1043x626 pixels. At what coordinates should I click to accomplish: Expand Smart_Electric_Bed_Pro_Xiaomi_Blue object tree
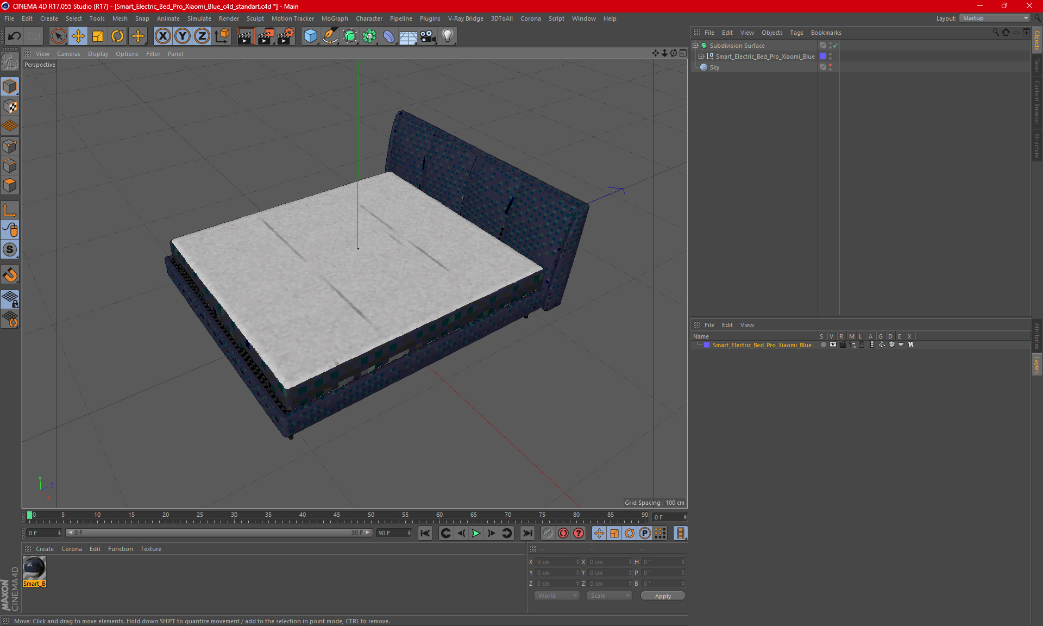click(x=701, y=57)
